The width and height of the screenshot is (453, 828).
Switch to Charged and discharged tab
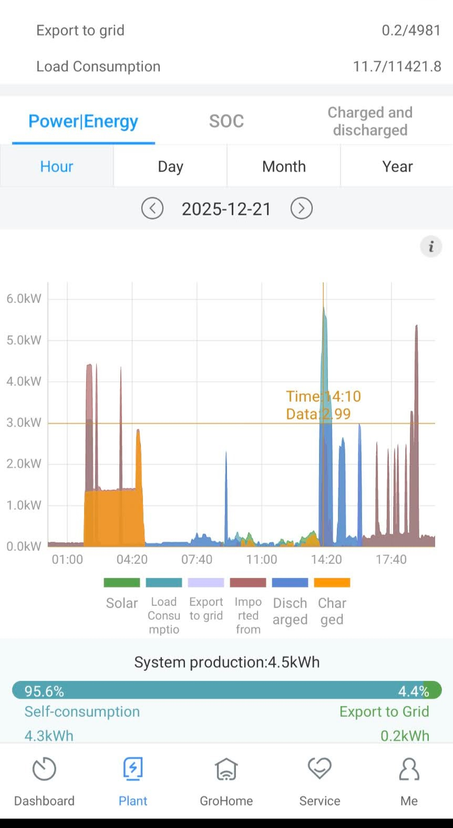(370, 121)
